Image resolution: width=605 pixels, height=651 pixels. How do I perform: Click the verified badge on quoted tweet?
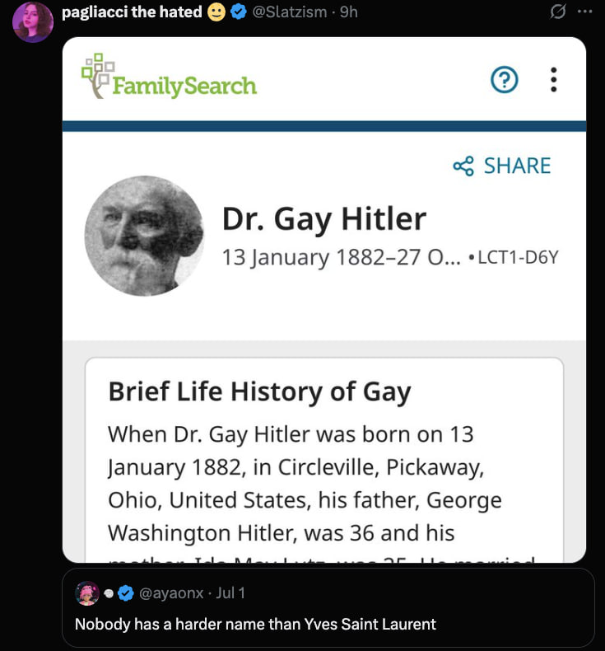pos(126,593)
